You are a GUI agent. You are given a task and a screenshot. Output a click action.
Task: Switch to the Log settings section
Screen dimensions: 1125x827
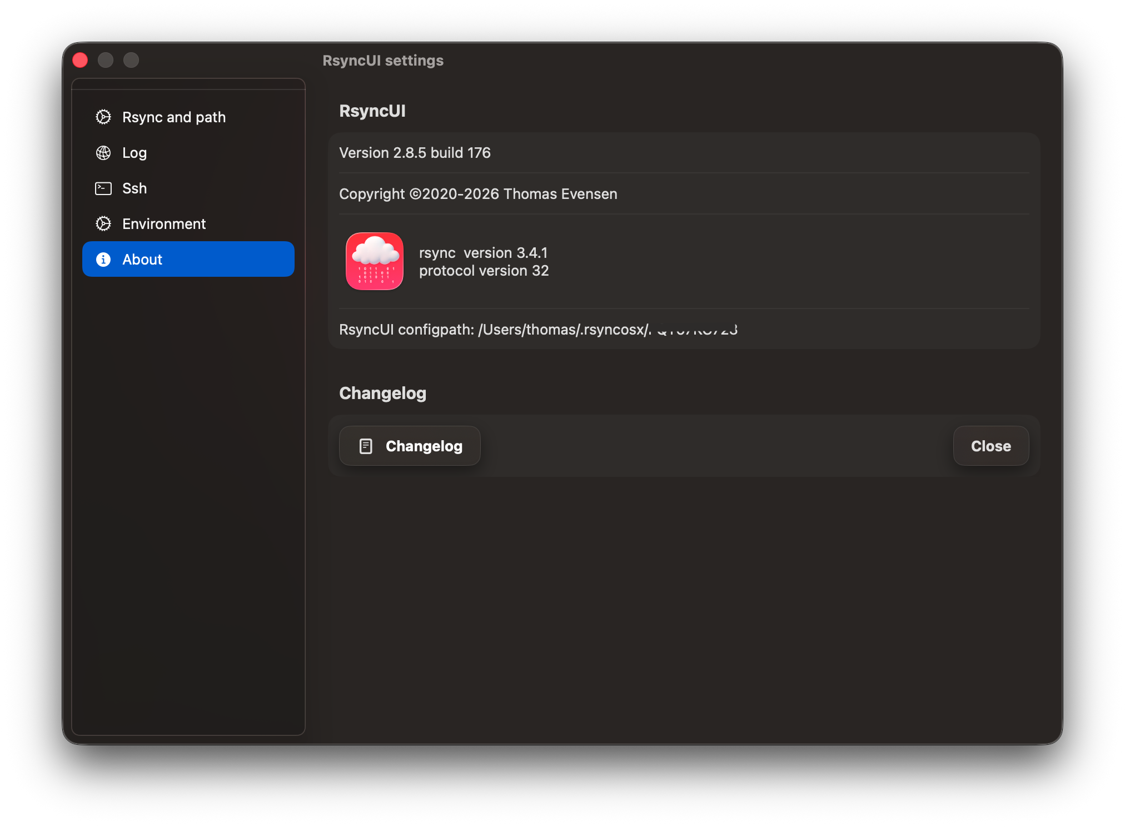(135, 153)
